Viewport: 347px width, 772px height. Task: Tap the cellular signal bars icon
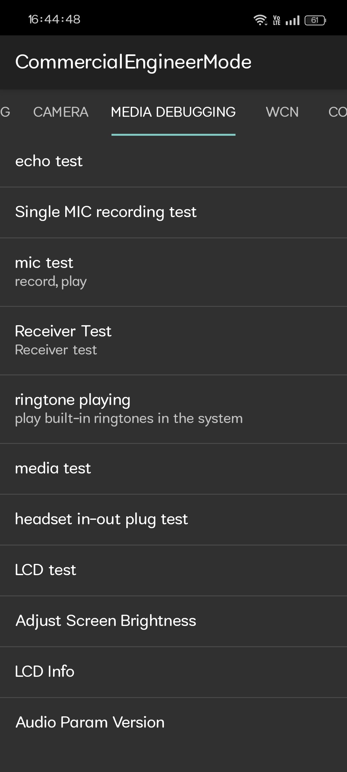point(292,20)
